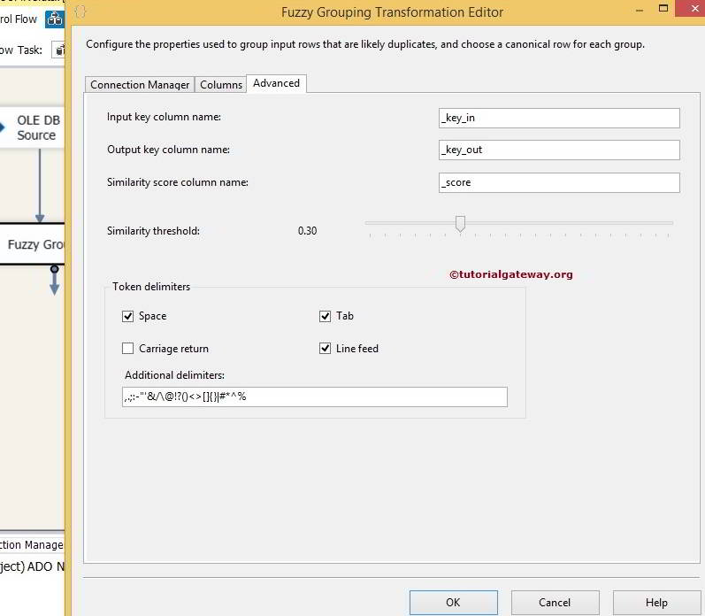The height and width of the screenshot is (616, 705).
Task: Select the Fuzzy Grouping component in background
Action: pos(34,244)
